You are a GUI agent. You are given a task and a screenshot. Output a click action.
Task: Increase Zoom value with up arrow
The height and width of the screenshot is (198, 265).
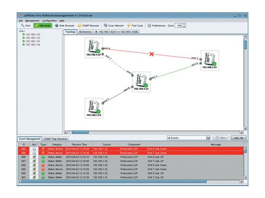click(x=184, y=24)
